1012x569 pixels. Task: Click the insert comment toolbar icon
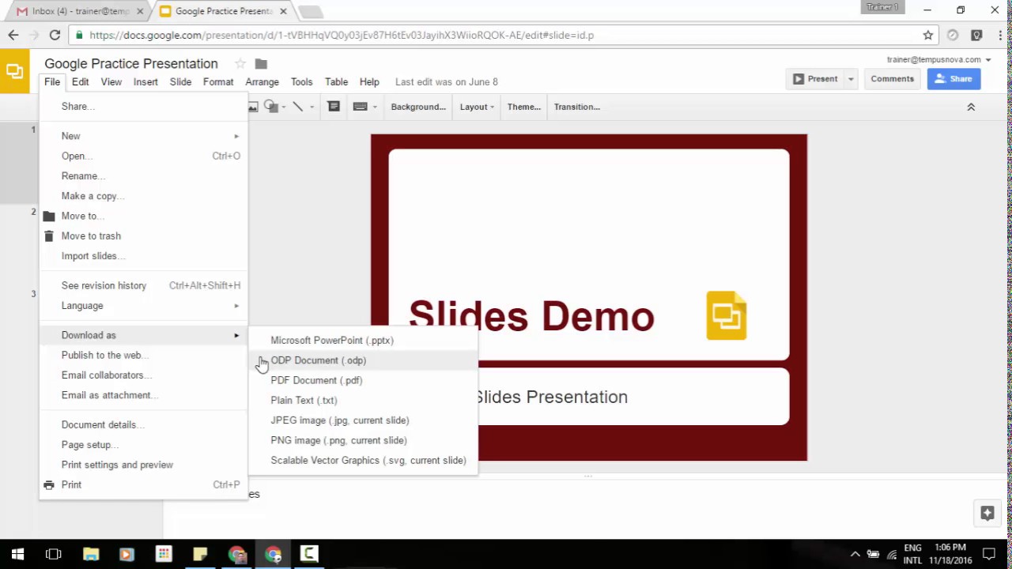pos(334,107)
